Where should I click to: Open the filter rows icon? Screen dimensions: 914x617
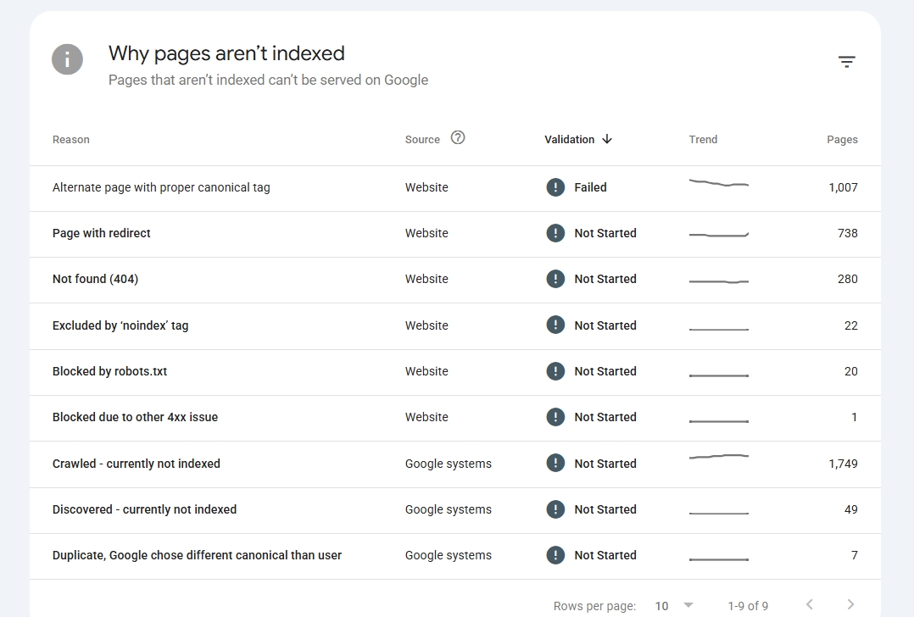(846, 62)
